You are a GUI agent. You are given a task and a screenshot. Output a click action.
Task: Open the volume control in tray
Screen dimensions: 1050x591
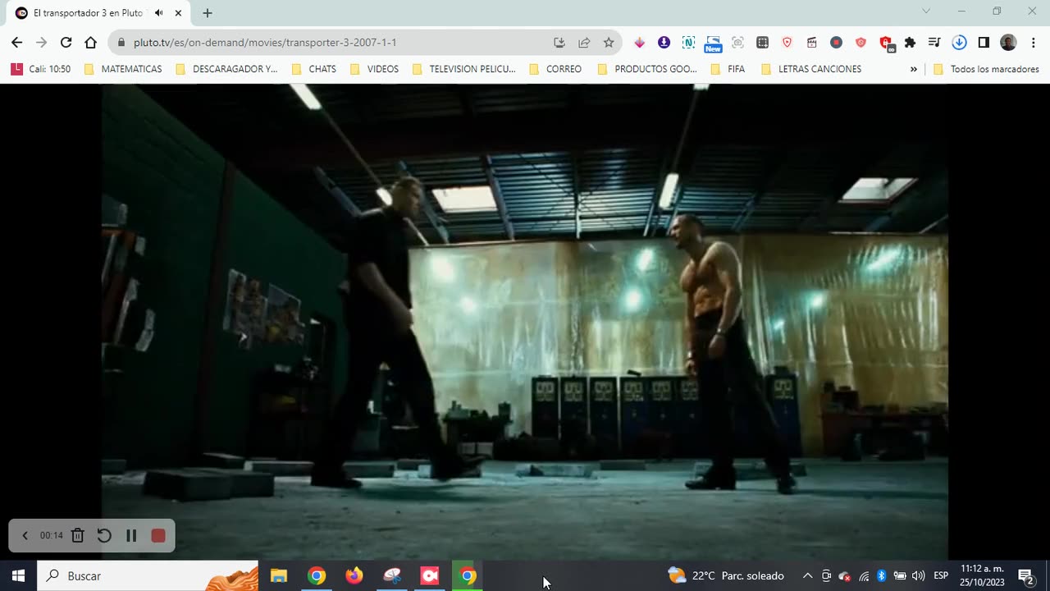click(918, 576)
